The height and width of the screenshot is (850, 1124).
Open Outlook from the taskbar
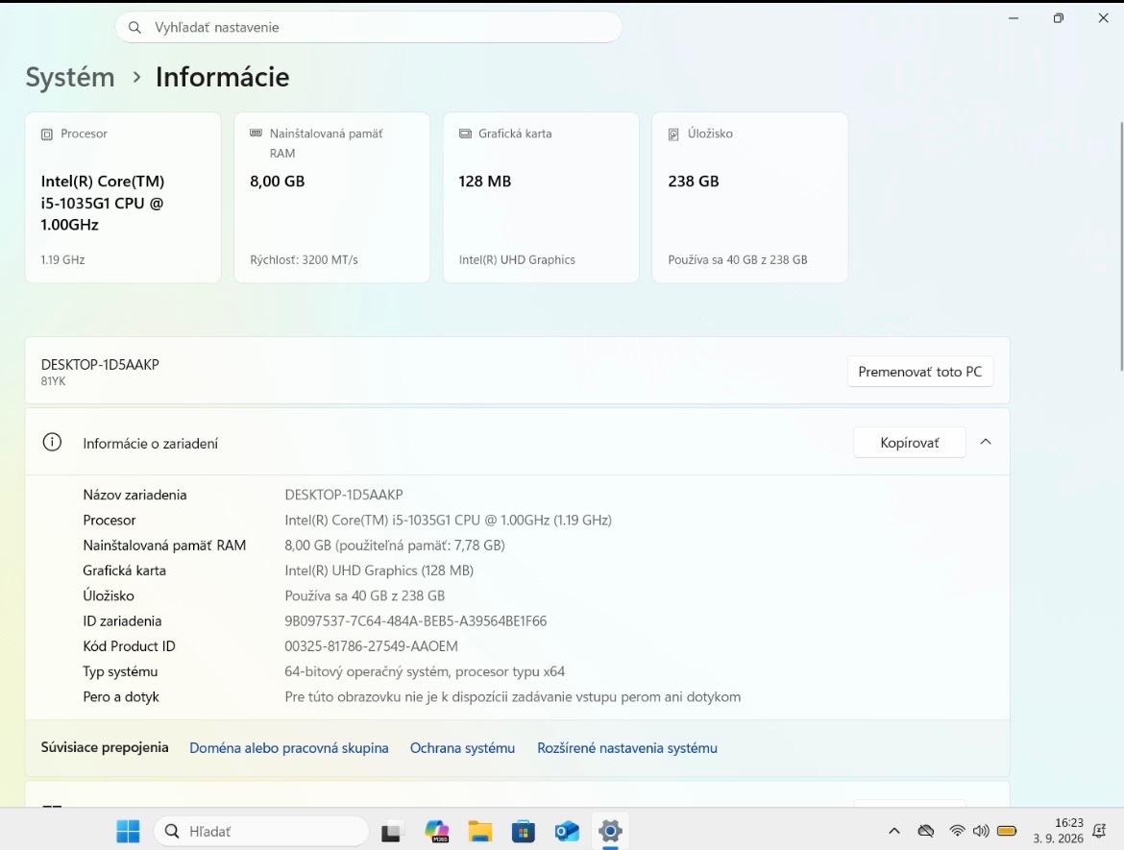point(567,832)
